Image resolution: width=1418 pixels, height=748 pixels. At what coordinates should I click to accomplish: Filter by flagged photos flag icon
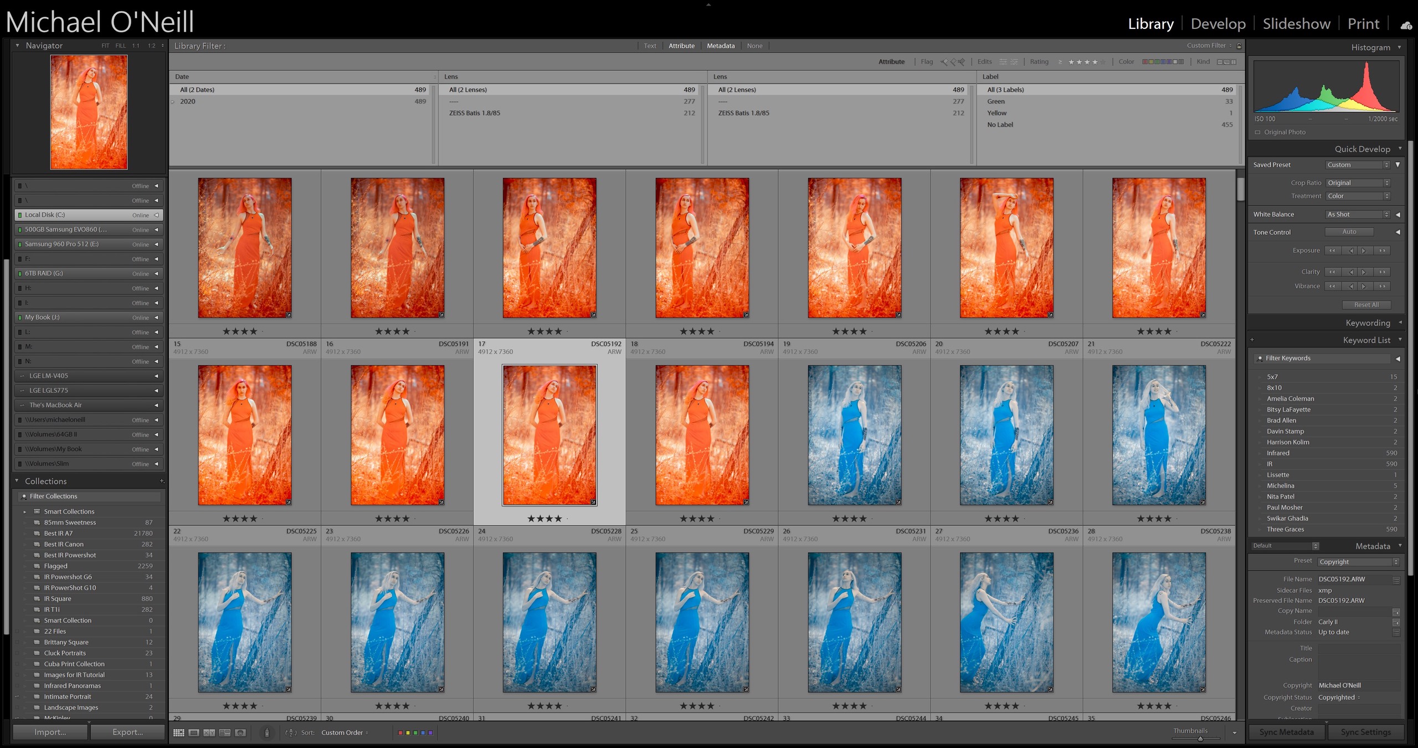(x=944, y=62)
